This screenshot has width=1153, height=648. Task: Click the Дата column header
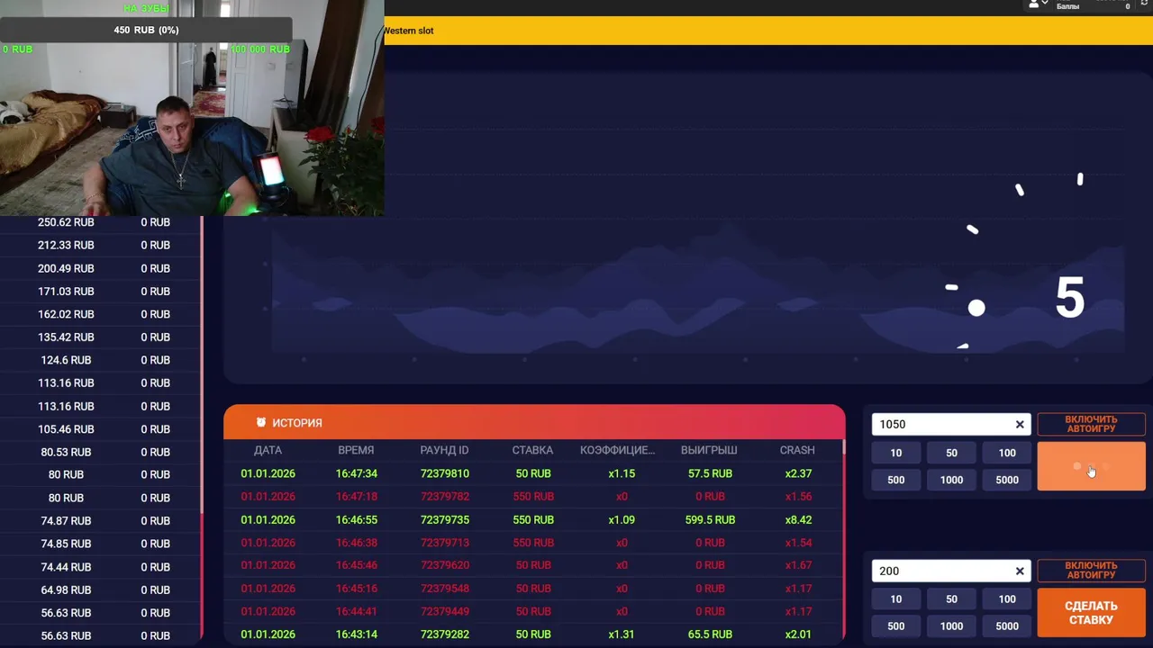pyautogui.click(x=268, y=450)
